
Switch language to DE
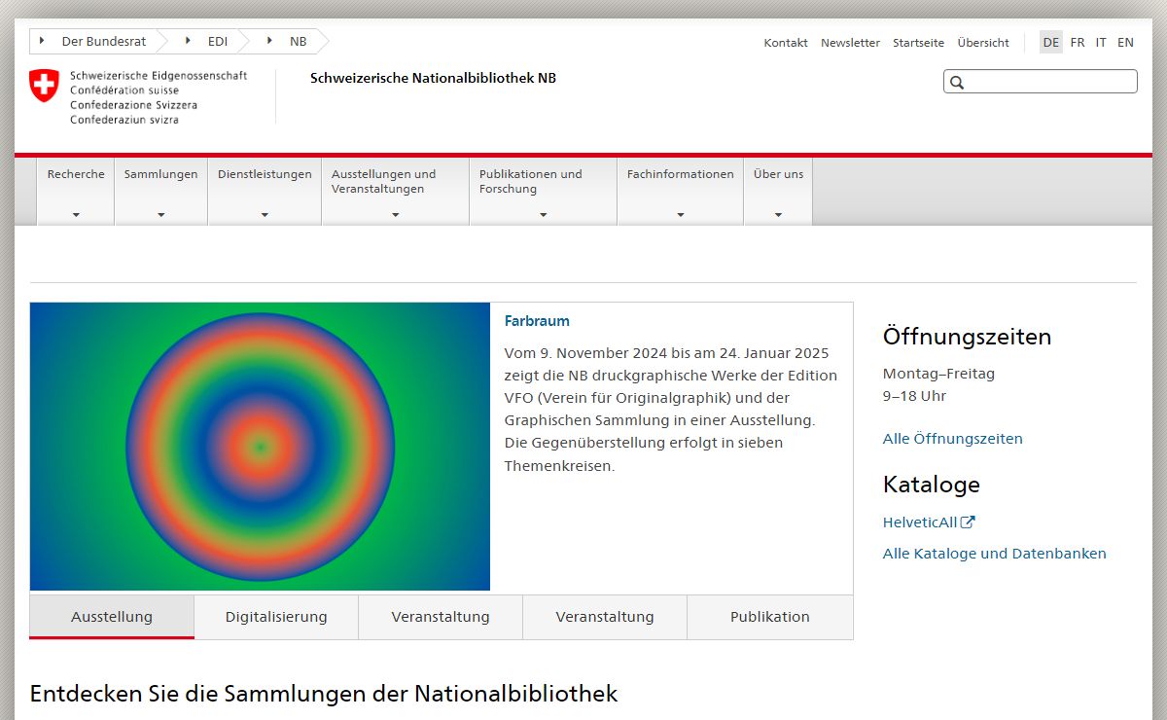pos(1051,42)
